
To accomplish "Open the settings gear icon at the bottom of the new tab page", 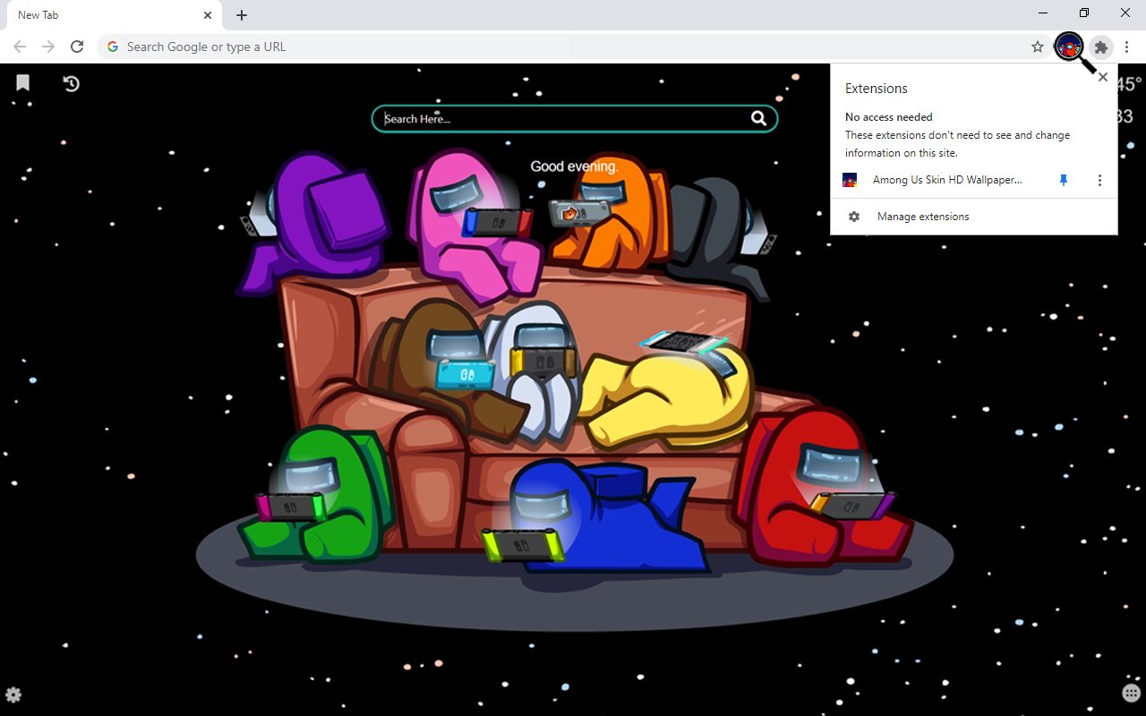I will coord(13,695).
